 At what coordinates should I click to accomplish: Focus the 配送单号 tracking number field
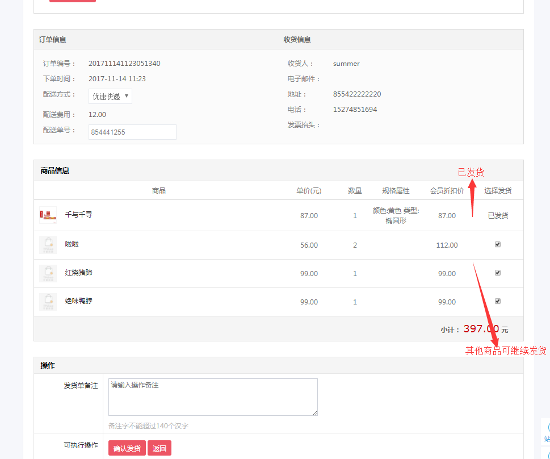tap(132, 132)
